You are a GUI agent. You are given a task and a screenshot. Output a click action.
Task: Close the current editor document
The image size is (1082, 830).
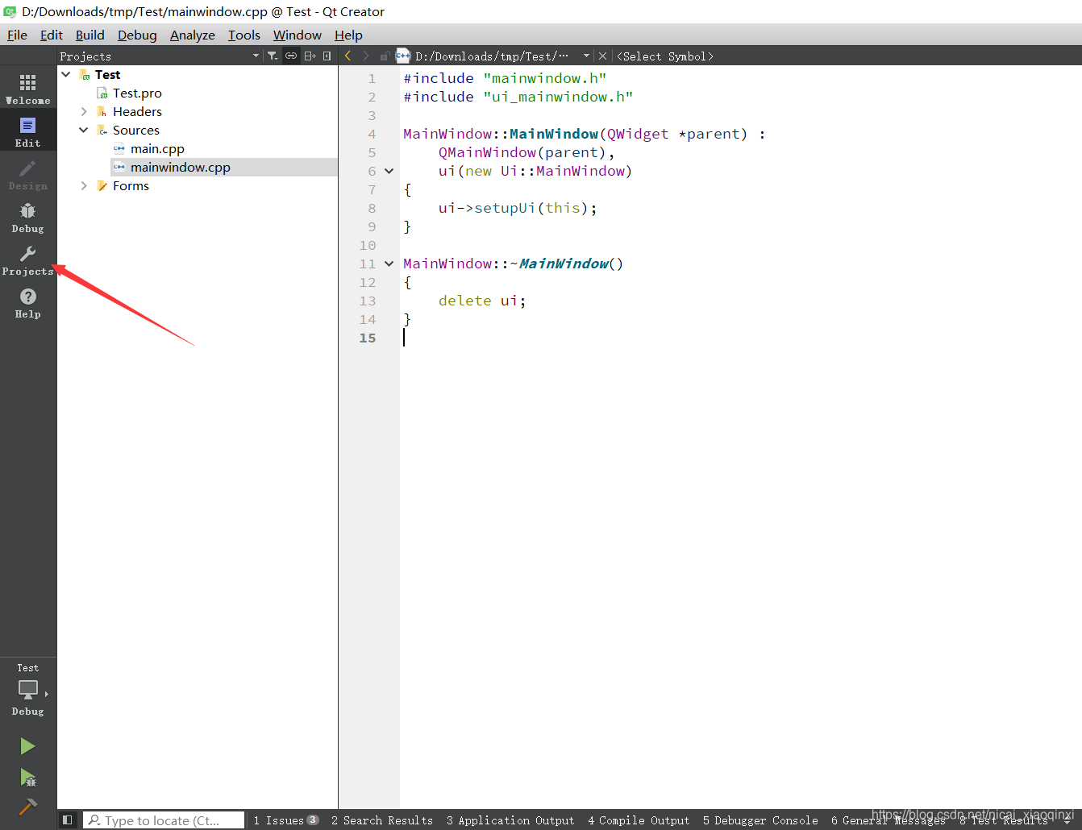602,56
